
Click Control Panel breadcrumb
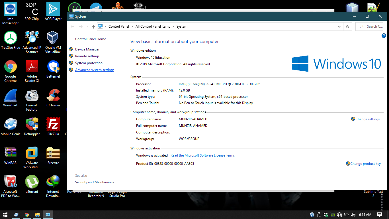point(119,27)
